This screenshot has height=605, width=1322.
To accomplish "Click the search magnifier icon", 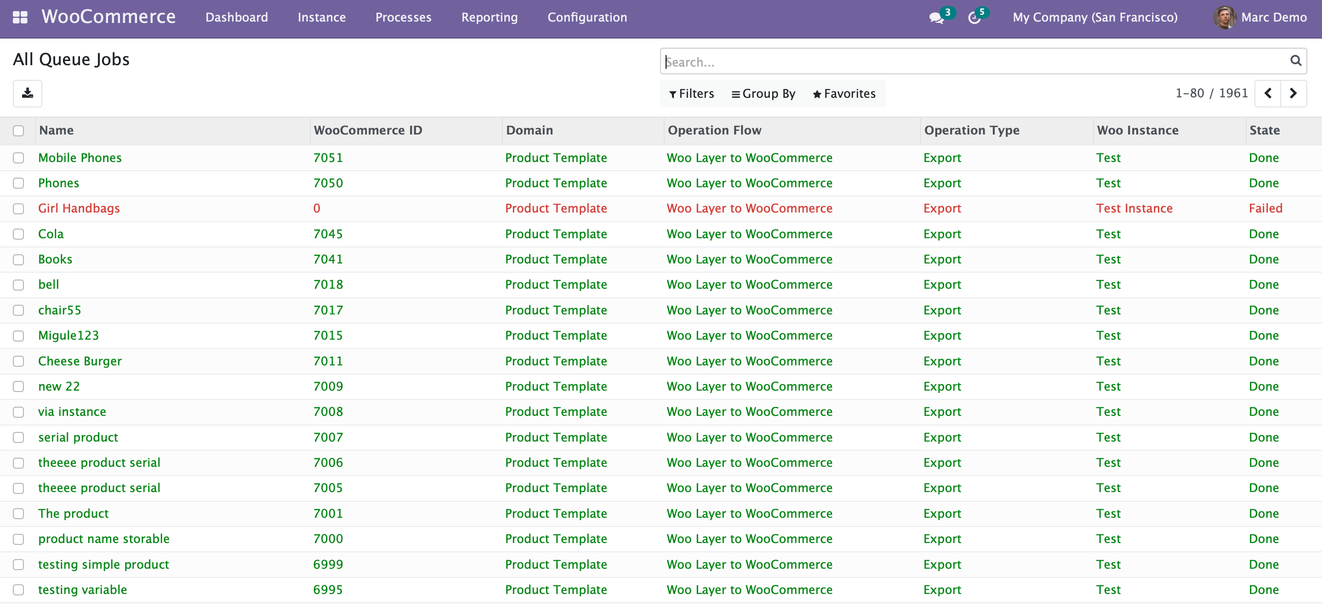I will (x=1295, y=61).
